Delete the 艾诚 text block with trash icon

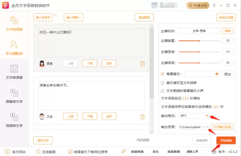(x=143, y=117)
